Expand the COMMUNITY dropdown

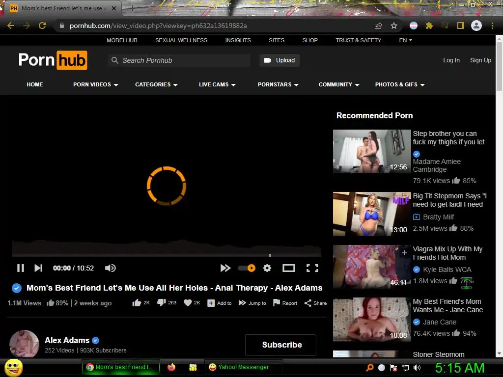coord(339,84)
